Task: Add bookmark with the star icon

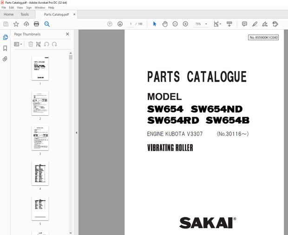Action: coord(16,24)
